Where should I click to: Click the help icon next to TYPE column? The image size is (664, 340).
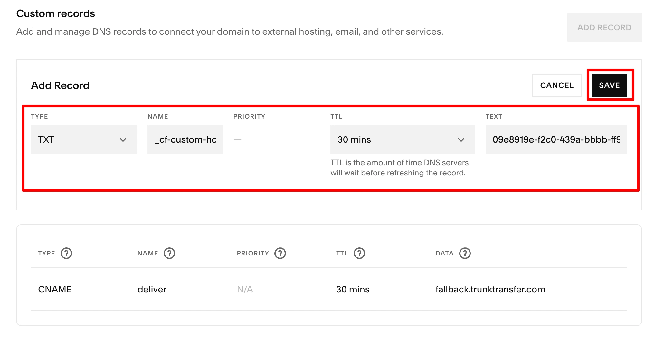(66, 253)
